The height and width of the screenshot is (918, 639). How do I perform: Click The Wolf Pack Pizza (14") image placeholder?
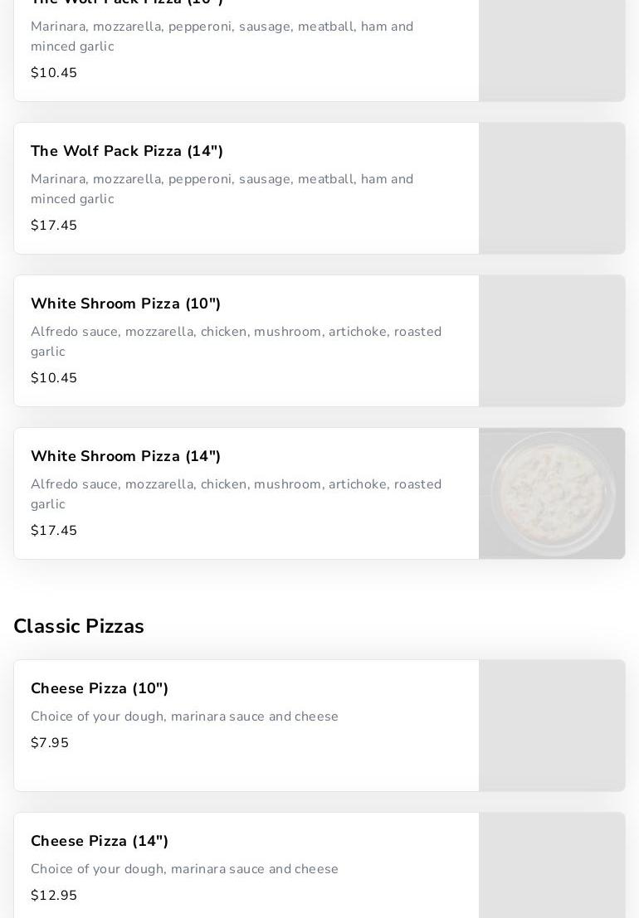click(552, 188)
